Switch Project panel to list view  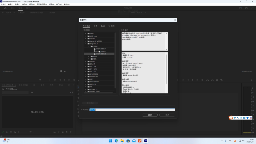click(x=7, y=132)
